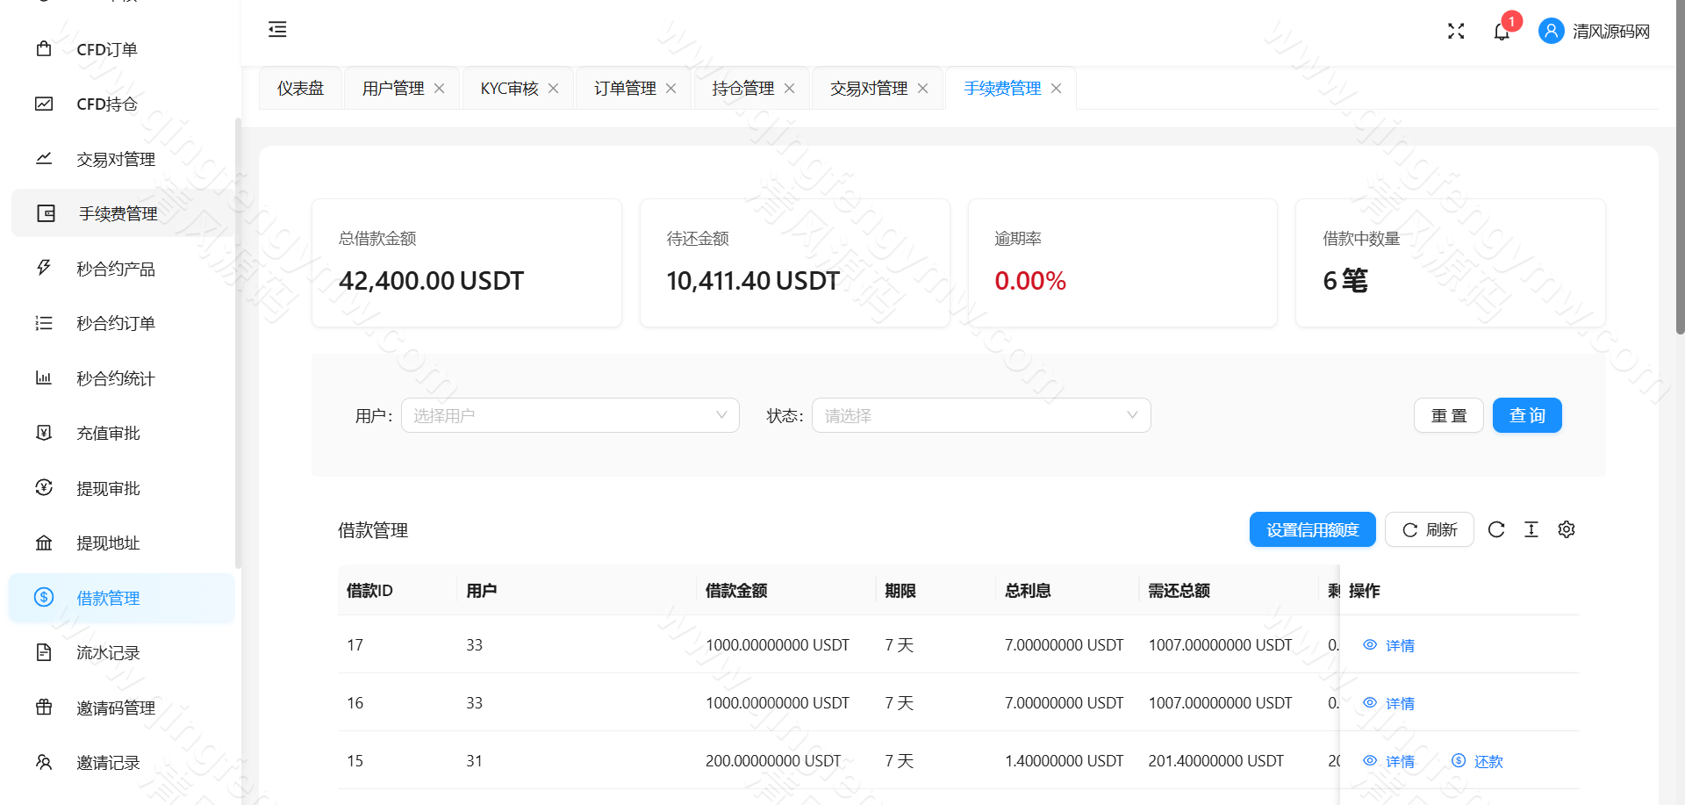Open the fullscreen toggle icon in header
Image resolution: width=1685 pixels, height=805 pixels.
point(1456,30)
